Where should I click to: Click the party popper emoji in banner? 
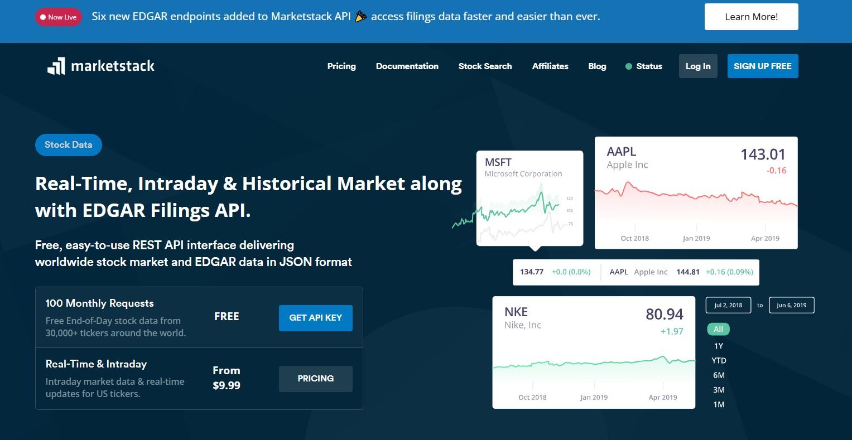[361, 17]
